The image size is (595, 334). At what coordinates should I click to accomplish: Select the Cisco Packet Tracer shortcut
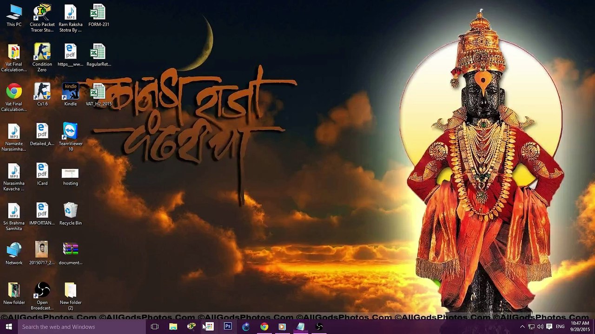pyautogui.click(x=42, y=19)
